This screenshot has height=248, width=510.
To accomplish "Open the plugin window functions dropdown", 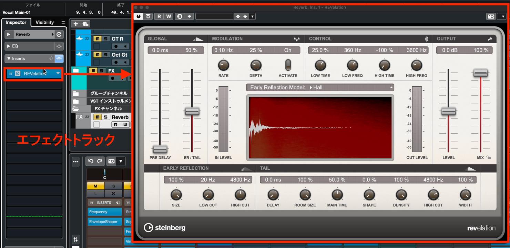I will coord(503,16).
